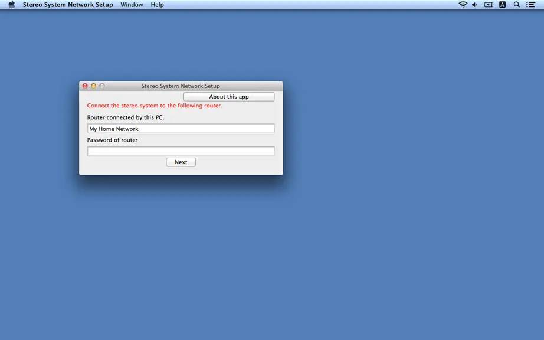The width and height of the screenshot is (544, 340).
Task: Open the Apple menu
Action: pos(11,5)
